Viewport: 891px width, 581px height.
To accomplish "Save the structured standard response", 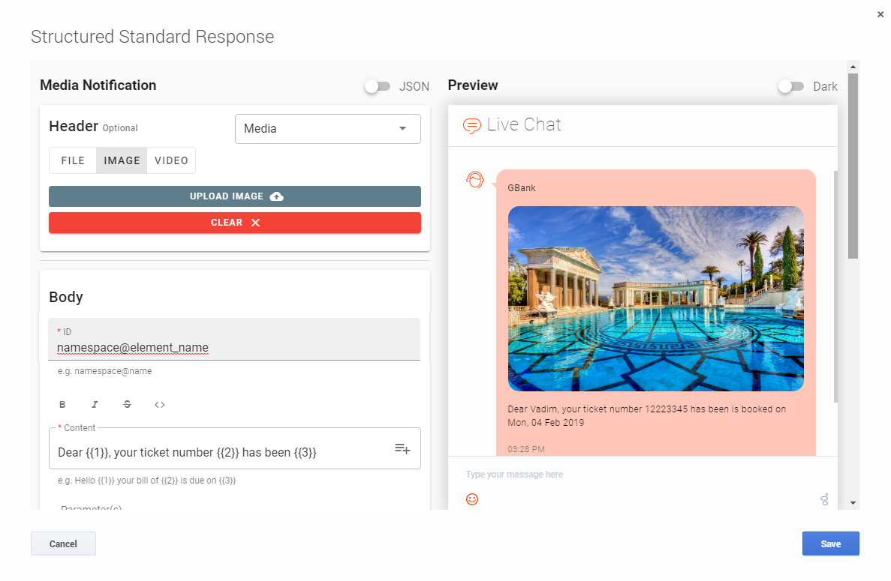I will point(830,544).
